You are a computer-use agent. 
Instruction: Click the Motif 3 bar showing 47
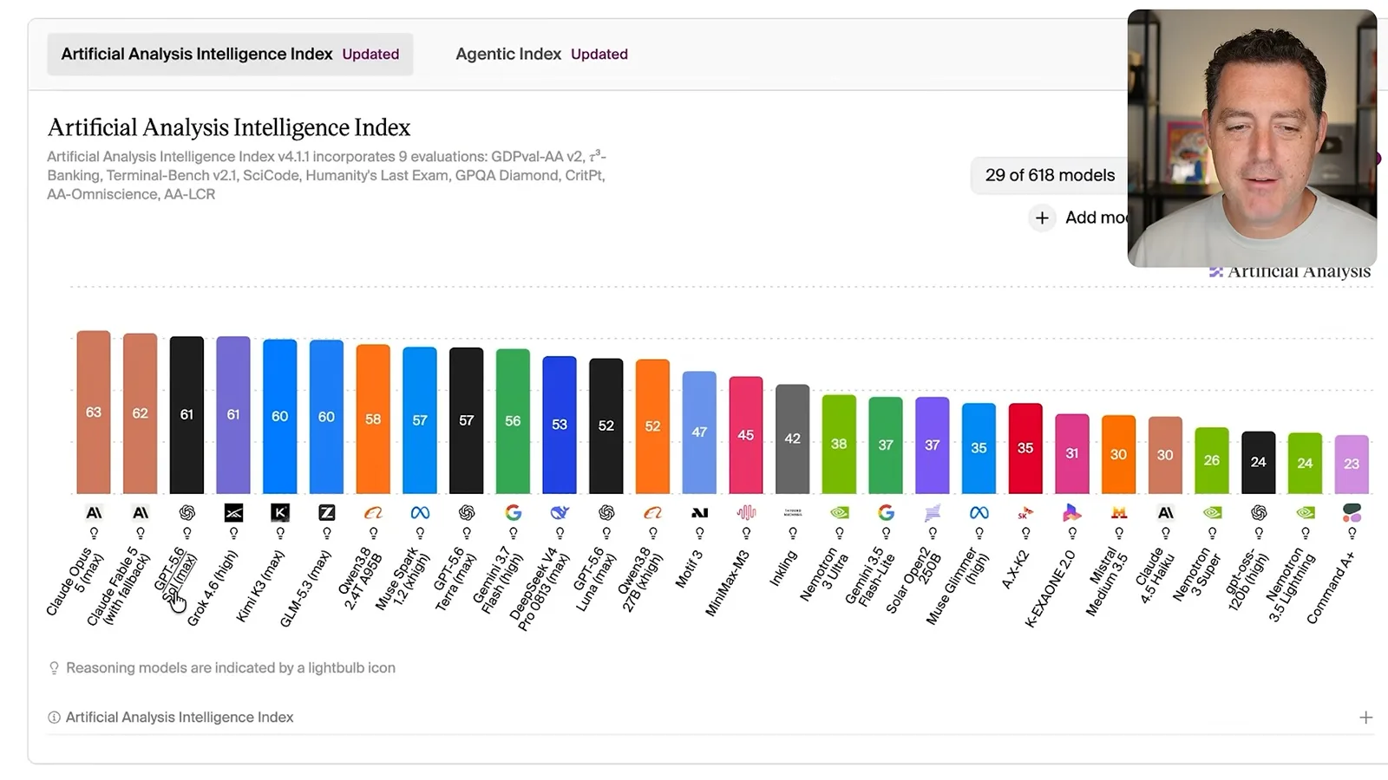coord(699,432)
